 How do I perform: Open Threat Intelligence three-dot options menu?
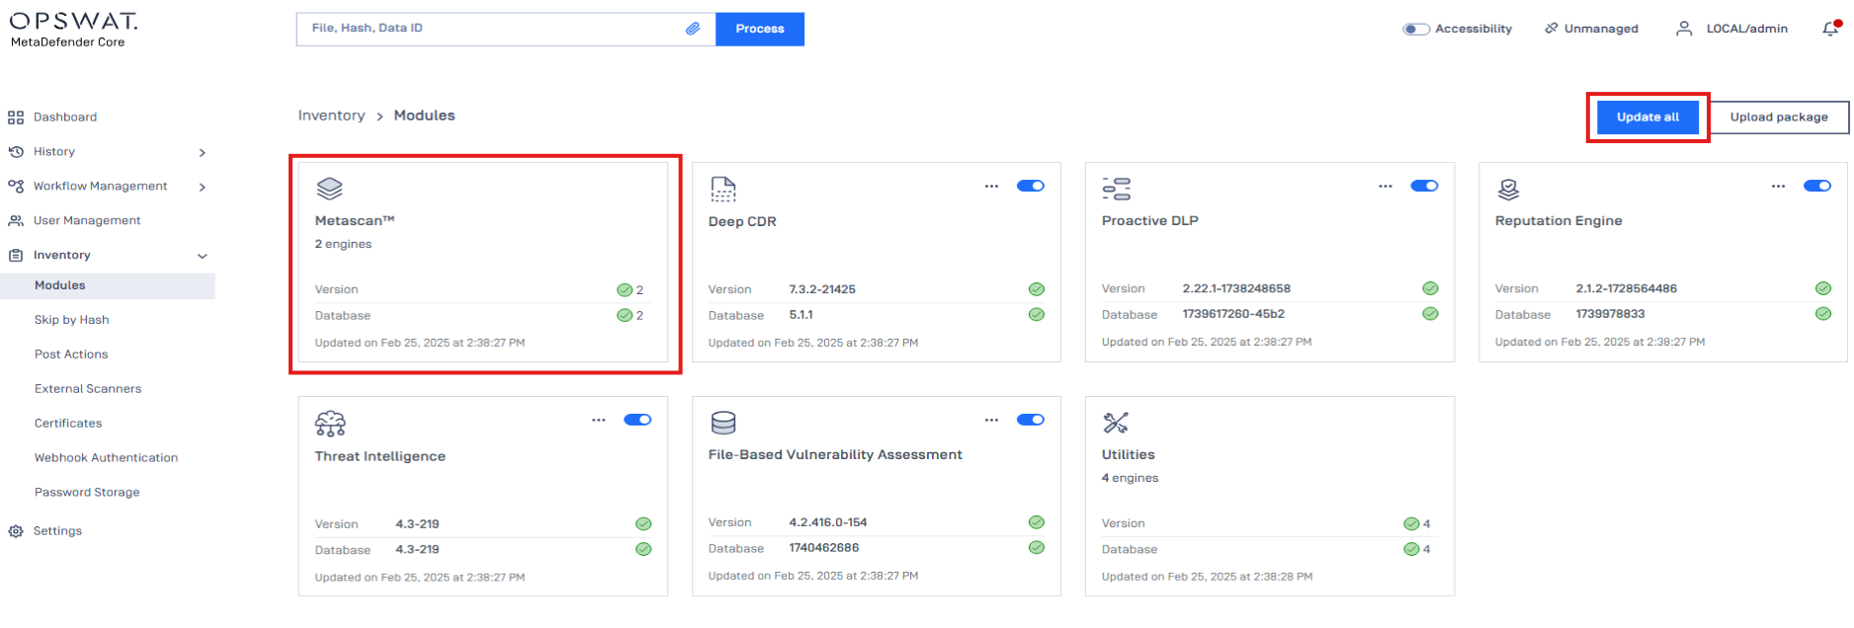point(598,420)
